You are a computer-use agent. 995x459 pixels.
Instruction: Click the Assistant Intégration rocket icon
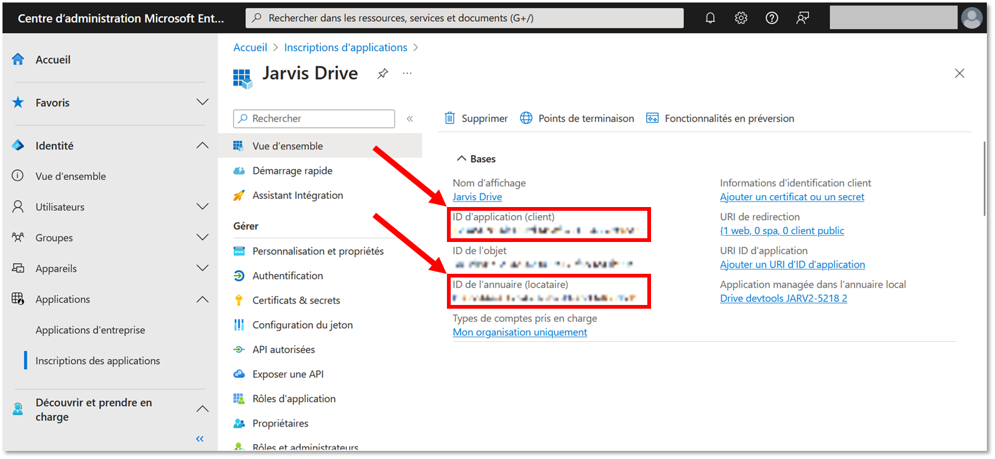(238, 195)
